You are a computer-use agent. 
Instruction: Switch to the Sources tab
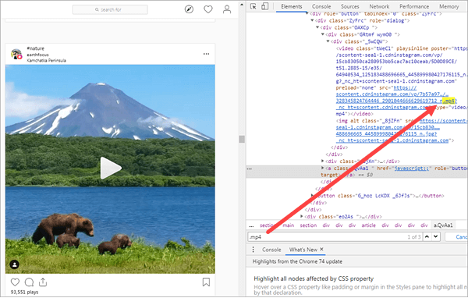pos(349,6)
